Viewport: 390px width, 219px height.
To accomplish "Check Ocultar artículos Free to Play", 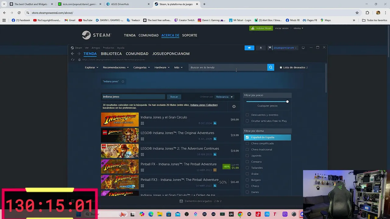I will [247, 121].
